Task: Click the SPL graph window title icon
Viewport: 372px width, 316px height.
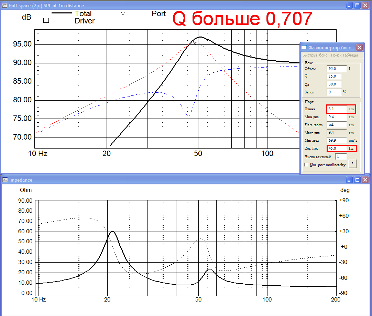Action: point(4,6)
